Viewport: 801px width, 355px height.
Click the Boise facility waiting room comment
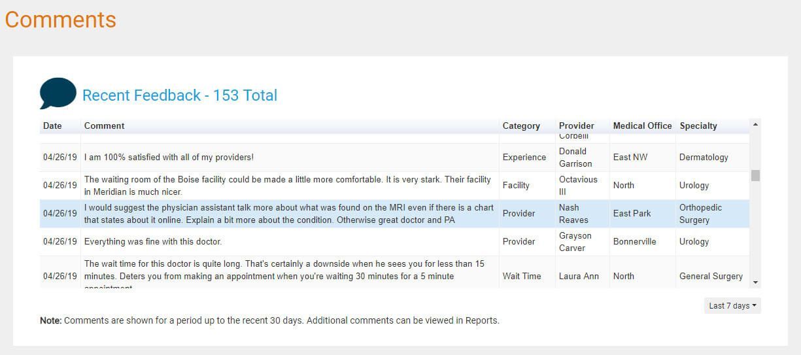(287, 186)
